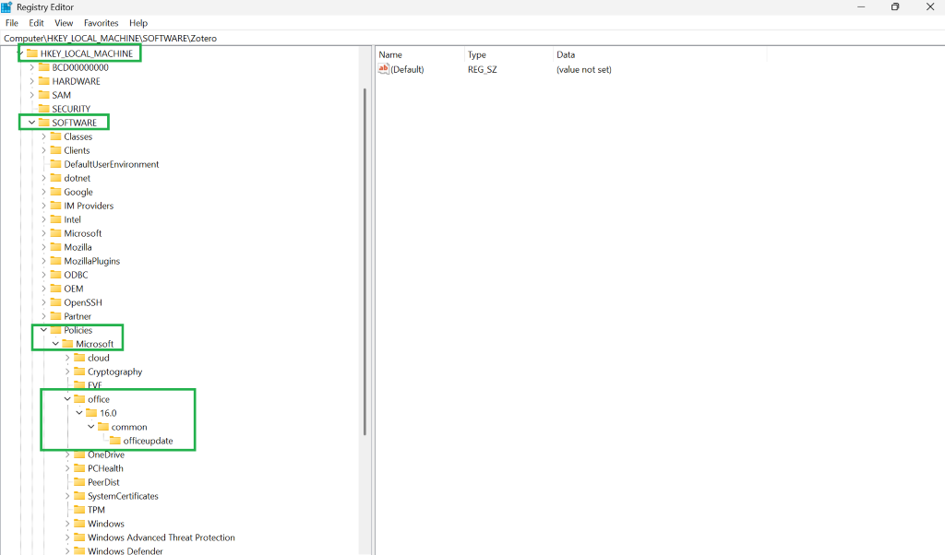Click the IM Providers folder icon
945x555 pixels.
click(56, 206)
